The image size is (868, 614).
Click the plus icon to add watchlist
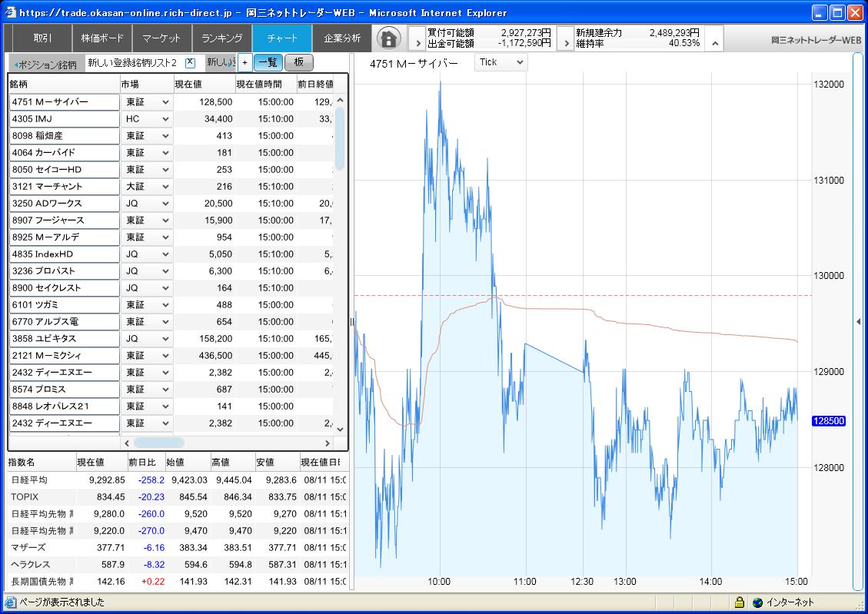point(244,63)
